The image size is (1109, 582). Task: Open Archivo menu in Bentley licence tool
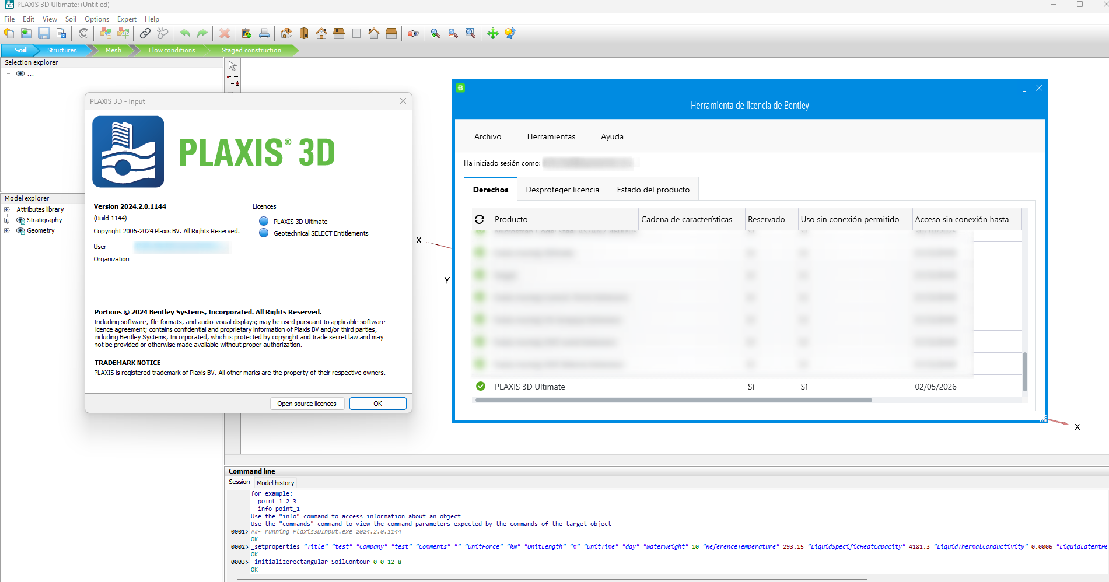pos(488,136)
